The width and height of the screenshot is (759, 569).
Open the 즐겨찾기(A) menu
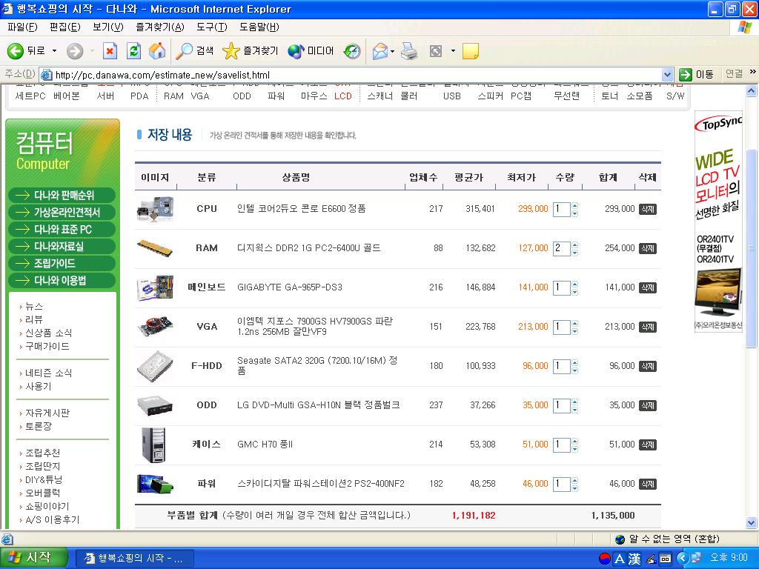click(x=160, y=27)
